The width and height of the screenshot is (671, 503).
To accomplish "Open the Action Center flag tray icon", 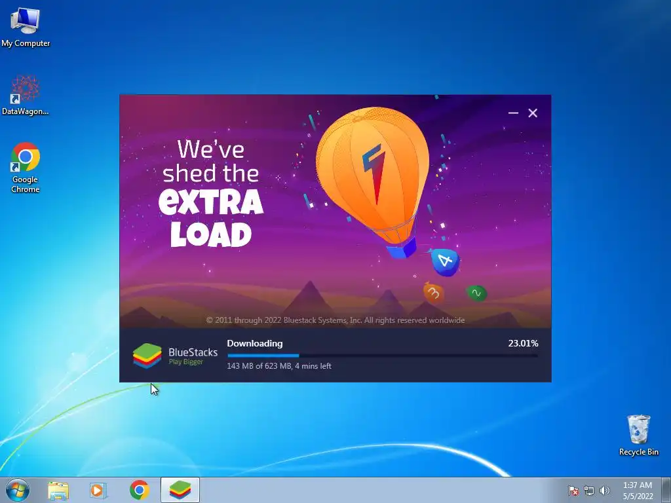I will tap(573, 491).
